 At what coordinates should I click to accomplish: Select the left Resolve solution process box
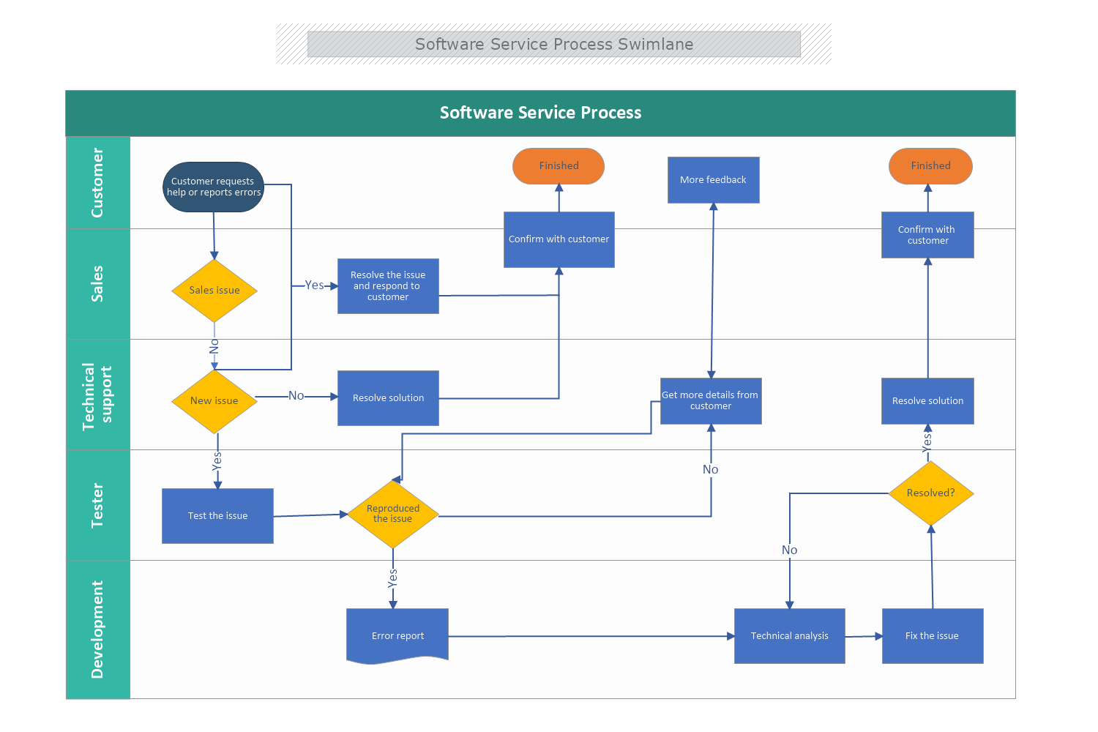pyautogui.click(x=388, y=397)
